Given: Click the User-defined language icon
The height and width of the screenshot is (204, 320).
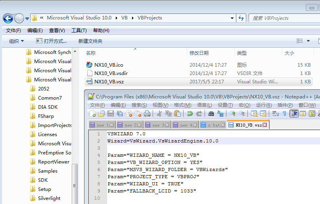Looking at the screenshot, I should 303,114.
